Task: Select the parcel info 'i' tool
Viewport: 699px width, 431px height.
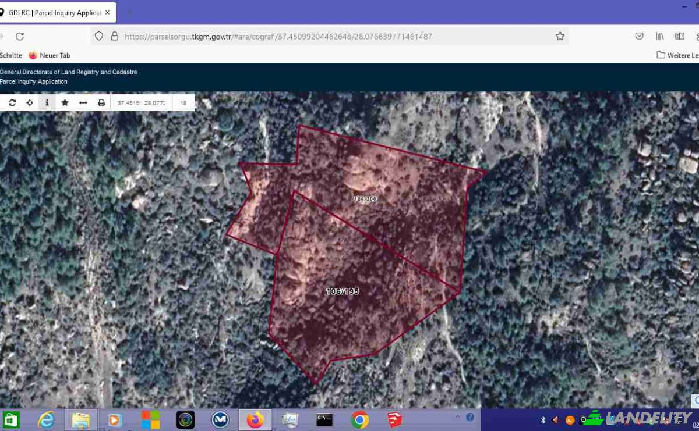Action: click(47, 103)
